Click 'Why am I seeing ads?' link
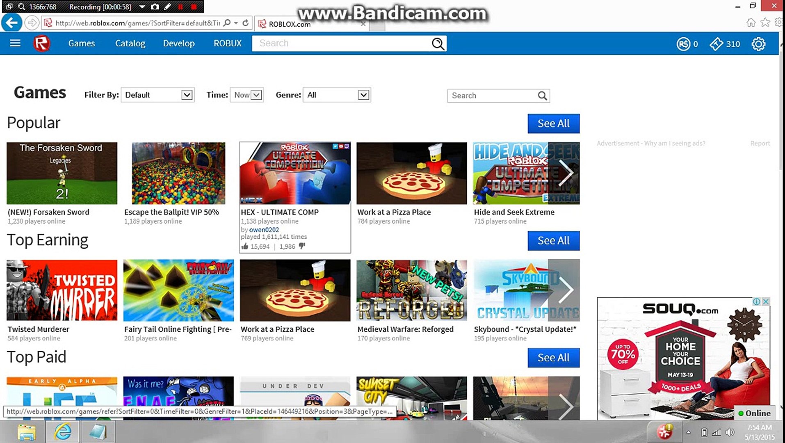 pyautogui.click(x=675, y=143)
